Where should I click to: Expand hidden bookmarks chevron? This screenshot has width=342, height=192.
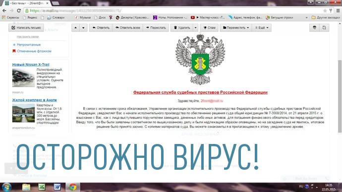pyautogui.click(x=306, y=17)
